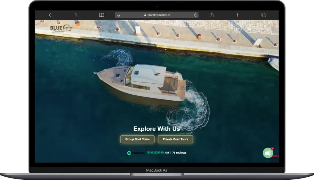Open the Safari share sheet icon
The image size is (314, 180).
point(212,15)
